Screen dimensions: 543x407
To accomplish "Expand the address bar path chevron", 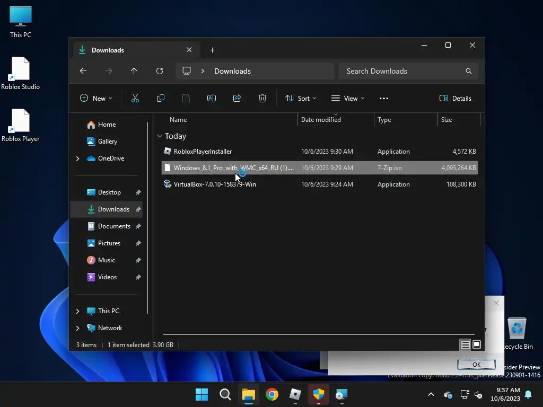I will tap(203, 71).
